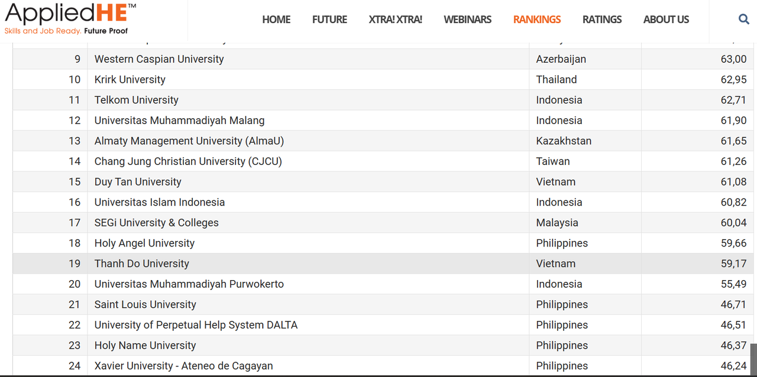Select Western Caspian University in the table
This screenshot has width=757, height=377.
[158, 59]
